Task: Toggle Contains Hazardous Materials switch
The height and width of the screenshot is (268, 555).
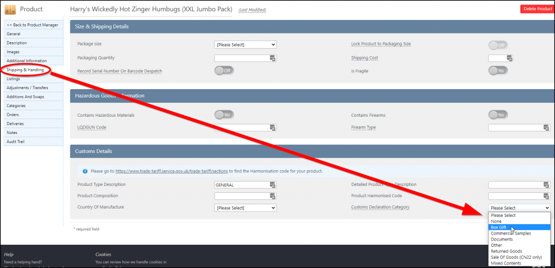Action: pyautogui.click(x=224, y=115)
